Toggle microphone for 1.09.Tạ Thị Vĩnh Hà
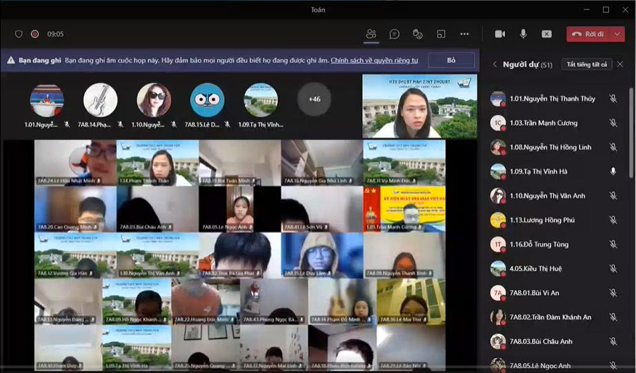 (613, 172)
